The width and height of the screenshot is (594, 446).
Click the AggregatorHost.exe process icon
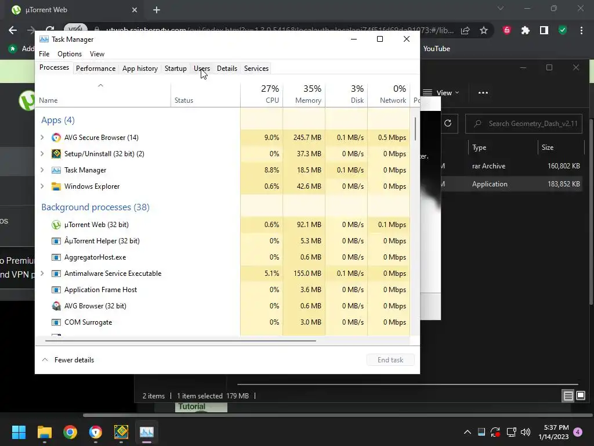click(56, 257)
